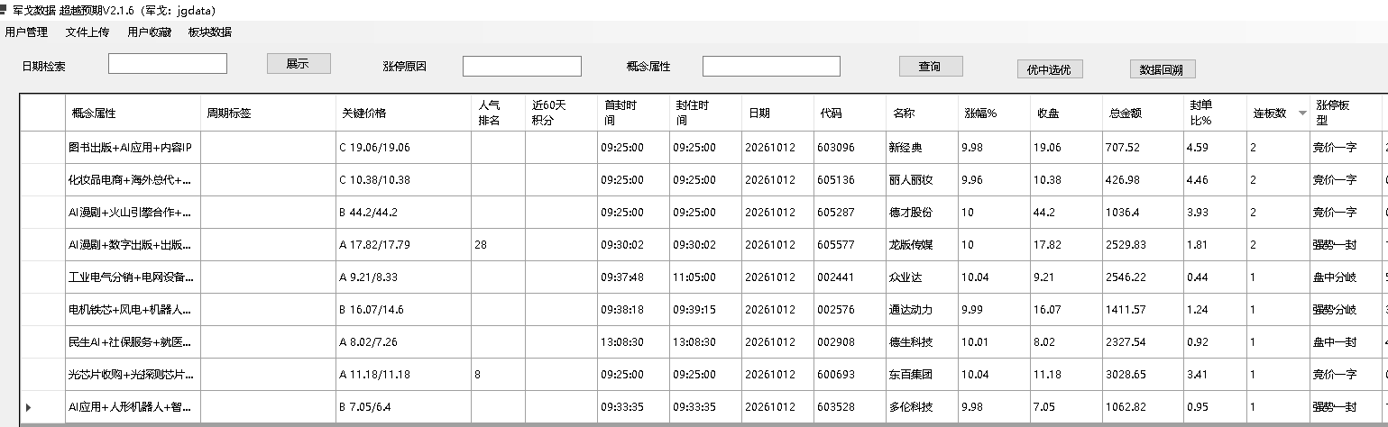Click the 优中选优 button
Image resolution: width=1388 pixels, height=427 pixels.
pos(1050,69)
